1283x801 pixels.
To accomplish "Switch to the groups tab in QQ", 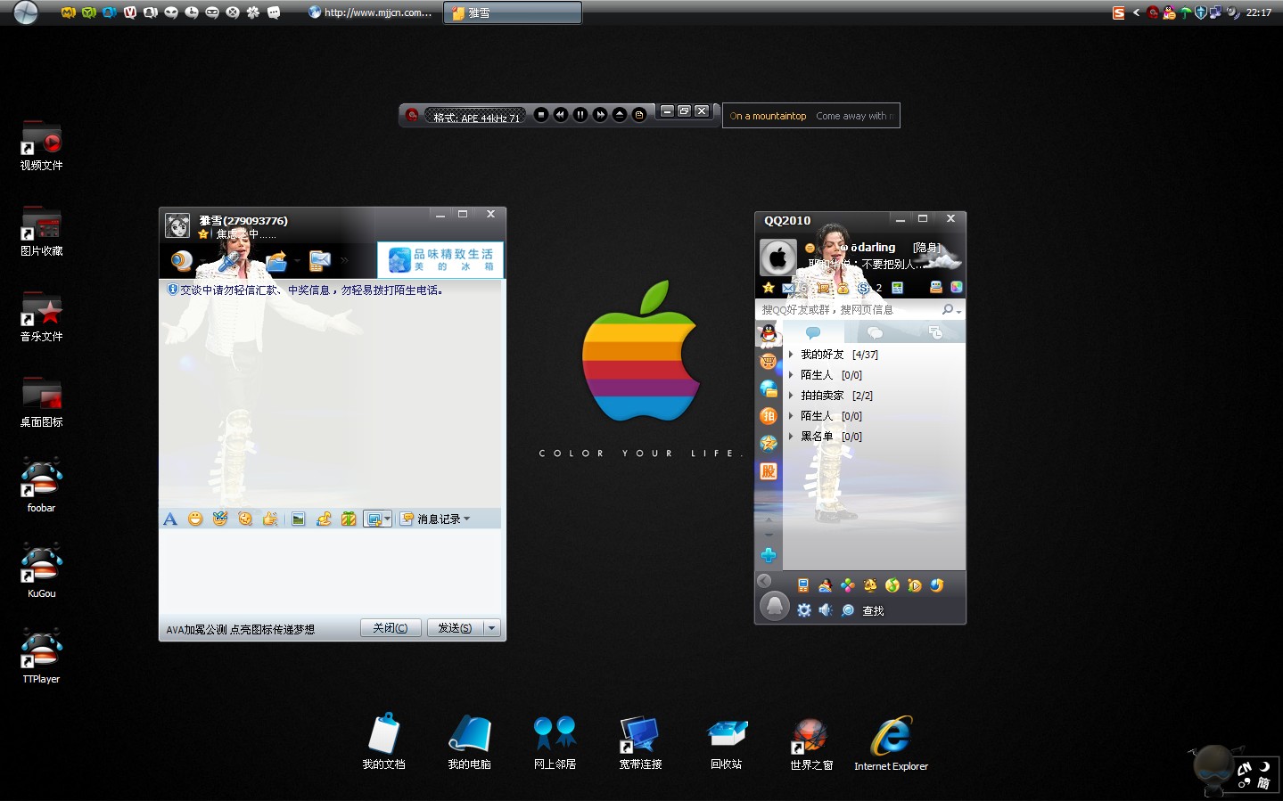I will pos(875,332).
